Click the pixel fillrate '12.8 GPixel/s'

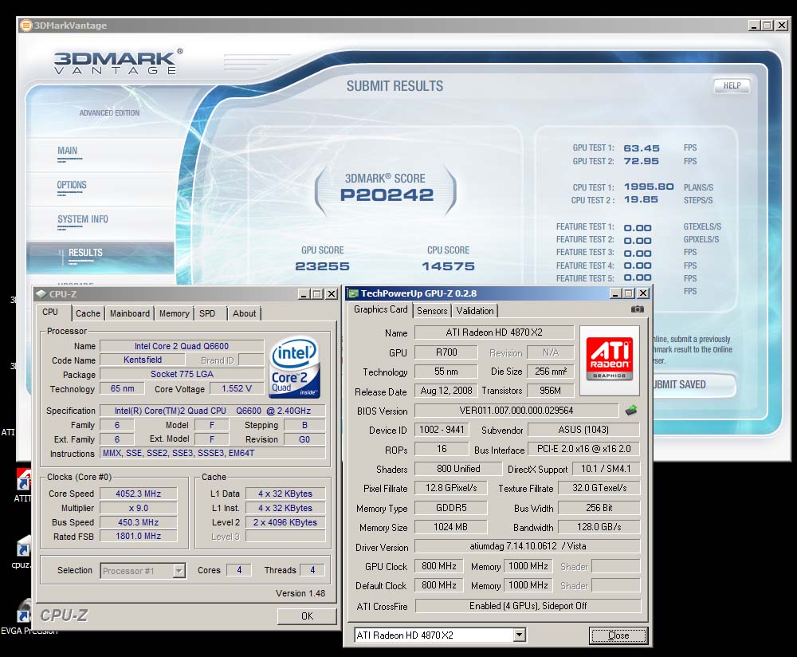[x=451, y=488]
